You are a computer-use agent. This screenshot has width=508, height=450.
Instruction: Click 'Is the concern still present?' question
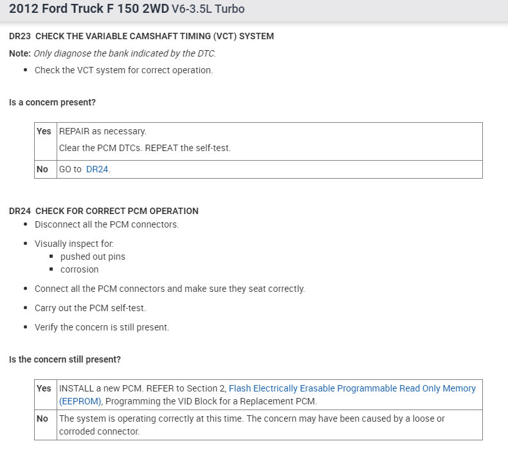pos(64,359)
